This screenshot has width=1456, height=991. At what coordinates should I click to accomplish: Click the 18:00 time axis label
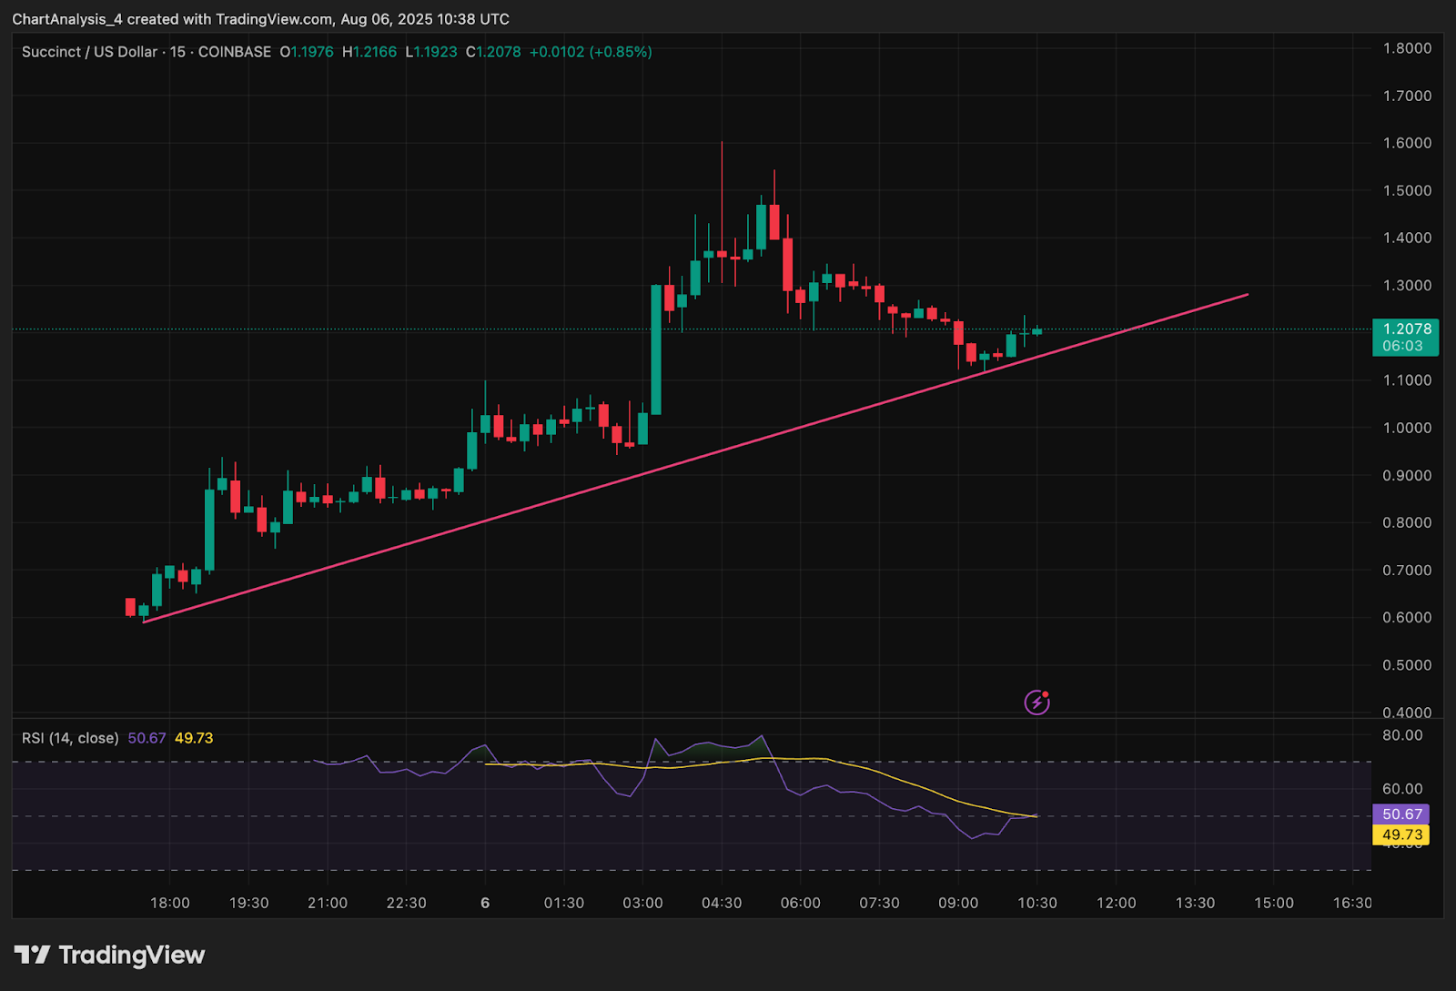(x=170, y=903)
